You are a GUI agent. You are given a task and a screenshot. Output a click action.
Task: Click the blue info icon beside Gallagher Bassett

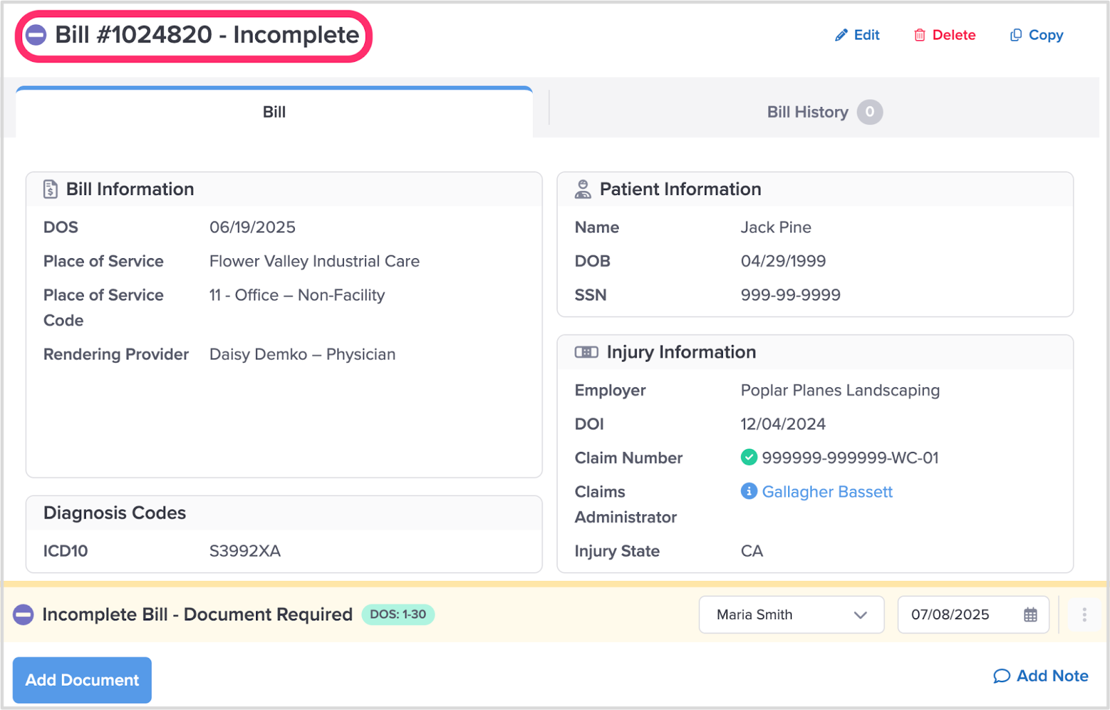click(749, 491)
